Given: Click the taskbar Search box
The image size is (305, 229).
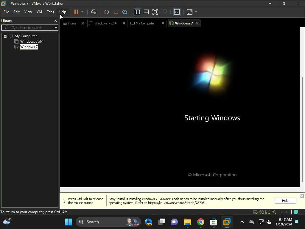Looking at the screenshot, I should [108, 222].
